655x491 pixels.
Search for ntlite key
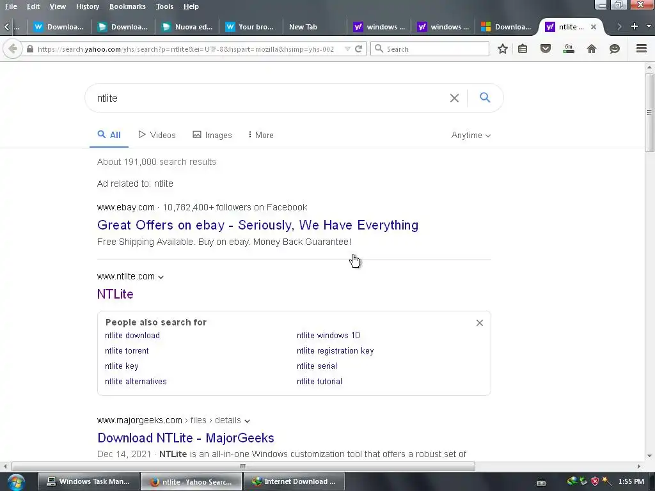pyautogui.click(x=122, y=366)
